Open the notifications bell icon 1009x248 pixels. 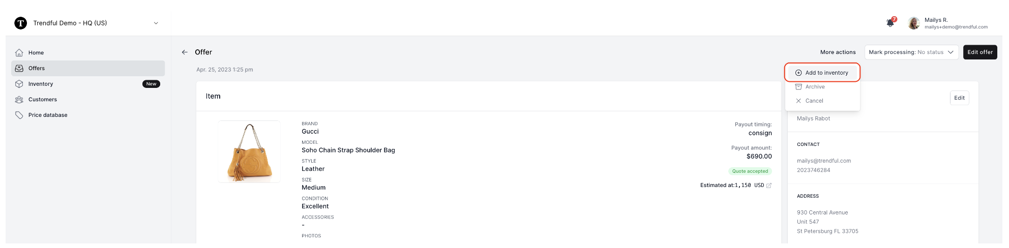pos(890,23)
